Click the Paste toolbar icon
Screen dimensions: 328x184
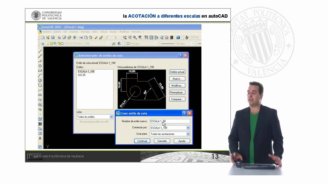91,37
